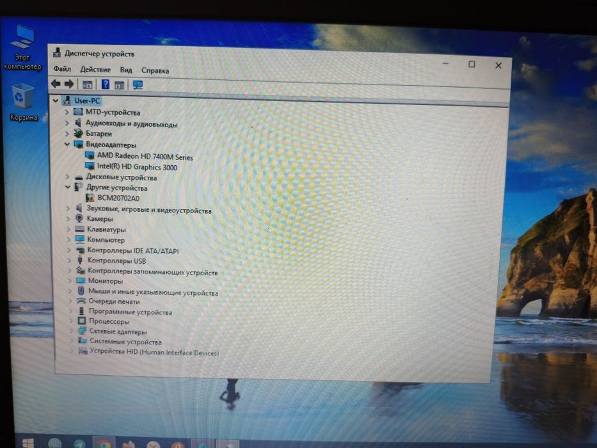The height and width of the screenshot is (448, 597).
Task: Open the Файл menu
Action: (62, 69)
